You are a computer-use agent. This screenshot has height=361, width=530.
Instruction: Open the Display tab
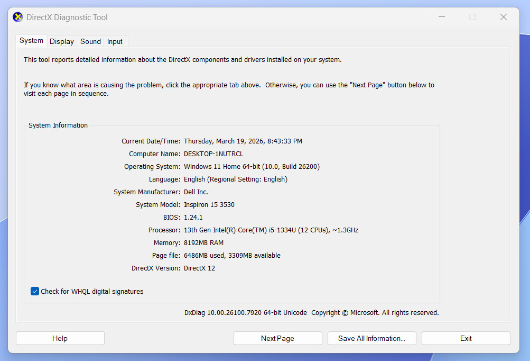(62, 41)
